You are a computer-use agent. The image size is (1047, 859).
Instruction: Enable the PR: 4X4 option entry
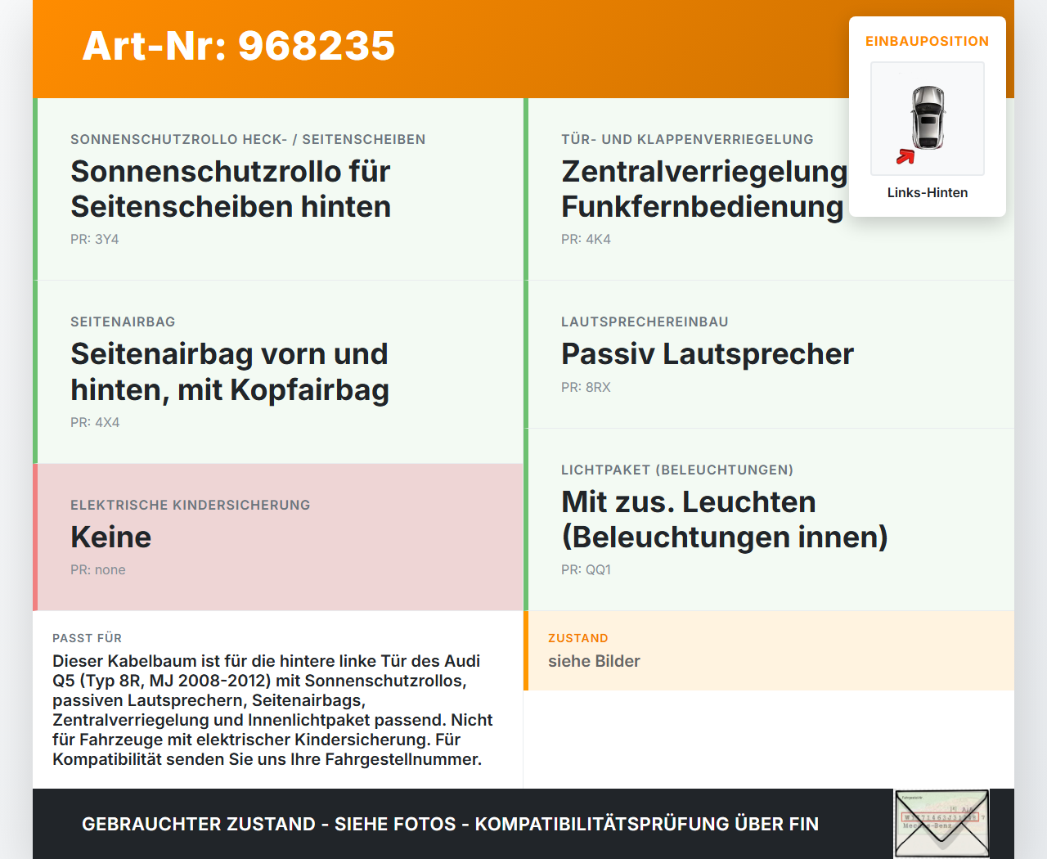tap(95, 423)
